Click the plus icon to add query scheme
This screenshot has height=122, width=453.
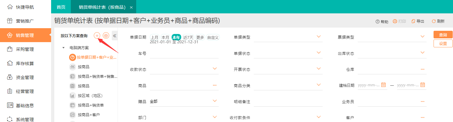(x=97, y=35)
